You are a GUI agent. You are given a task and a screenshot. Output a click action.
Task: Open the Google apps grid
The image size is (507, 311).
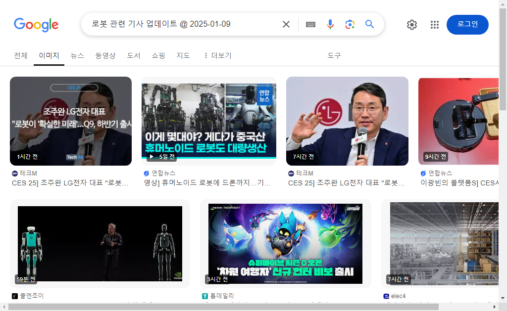tap(435, 25)
